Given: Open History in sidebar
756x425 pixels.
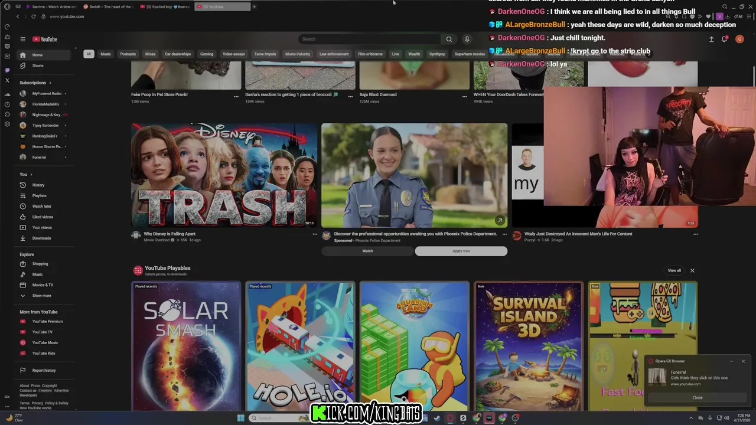Looking at the screenshot, I should (x=44, y=185).
